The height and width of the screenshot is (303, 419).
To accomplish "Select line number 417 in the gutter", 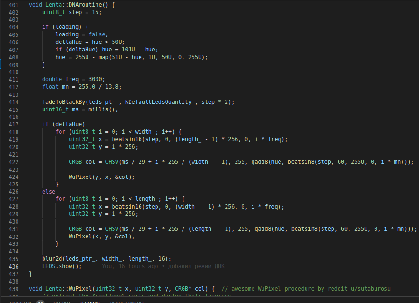I will coord(13,124).
